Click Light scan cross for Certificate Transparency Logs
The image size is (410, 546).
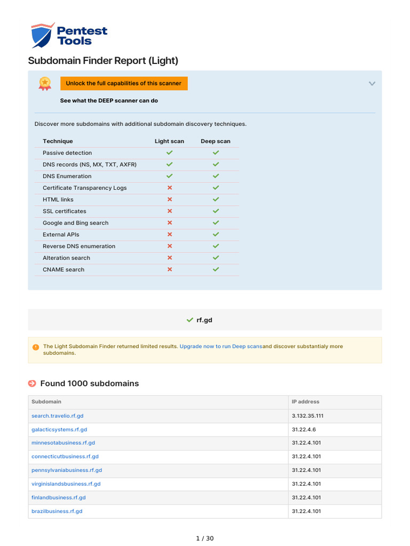[x=170, y=188]
